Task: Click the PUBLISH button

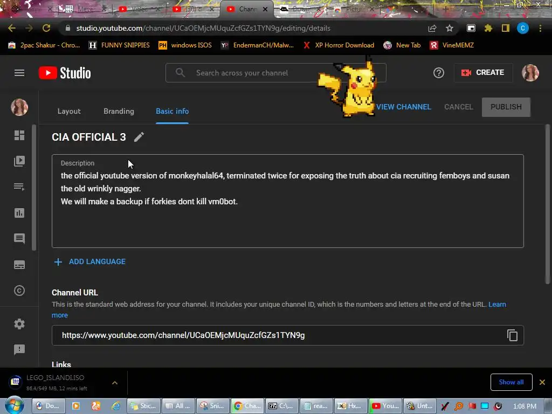Action: pos(506,107)
